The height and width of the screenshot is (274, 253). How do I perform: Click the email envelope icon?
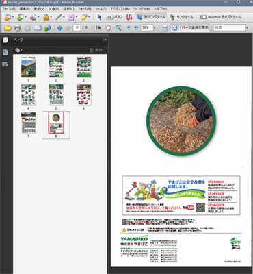(x=38, y=28)
